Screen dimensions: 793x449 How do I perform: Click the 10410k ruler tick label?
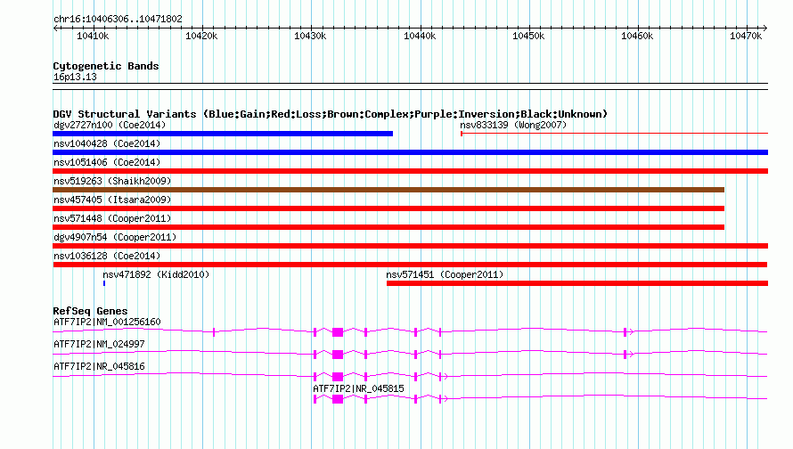click(x=93, y=36)
